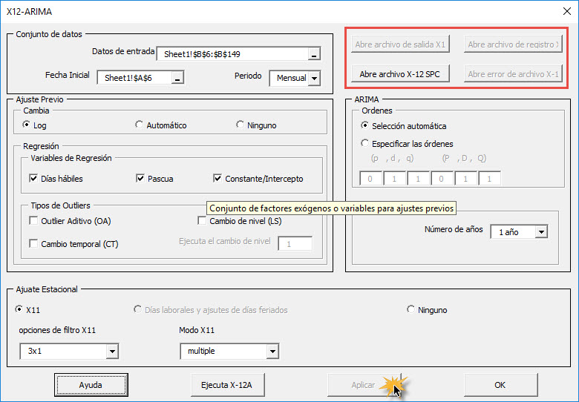The image size is (579, 402).
Task: Toggle the Constante/Intercepto checkbox
Action: [217, 179]
